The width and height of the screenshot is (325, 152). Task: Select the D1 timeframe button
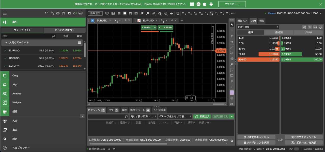point(216,13)
